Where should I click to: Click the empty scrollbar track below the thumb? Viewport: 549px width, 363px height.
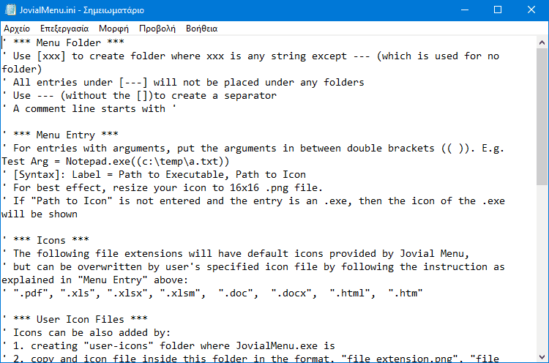pos(542,268)
